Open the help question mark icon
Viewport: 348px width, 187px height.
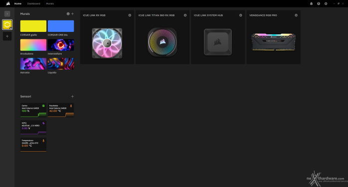click(319, 3)
